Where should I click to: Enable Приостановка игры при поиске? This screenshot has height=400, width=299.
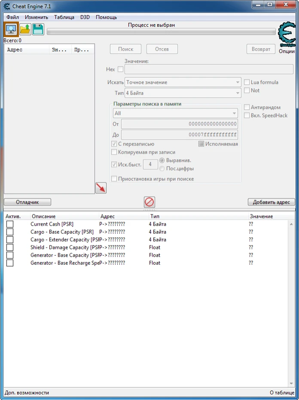point(114,179)
